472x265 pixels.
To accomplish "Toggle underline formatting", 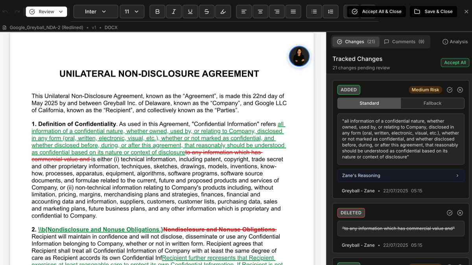I will pyautogui.click(x=190, y=12).
